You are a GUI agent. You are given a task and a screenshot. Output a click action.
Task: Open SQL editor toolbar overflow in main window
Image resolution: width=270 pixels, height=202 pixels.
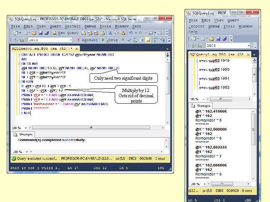click(169, 40)
